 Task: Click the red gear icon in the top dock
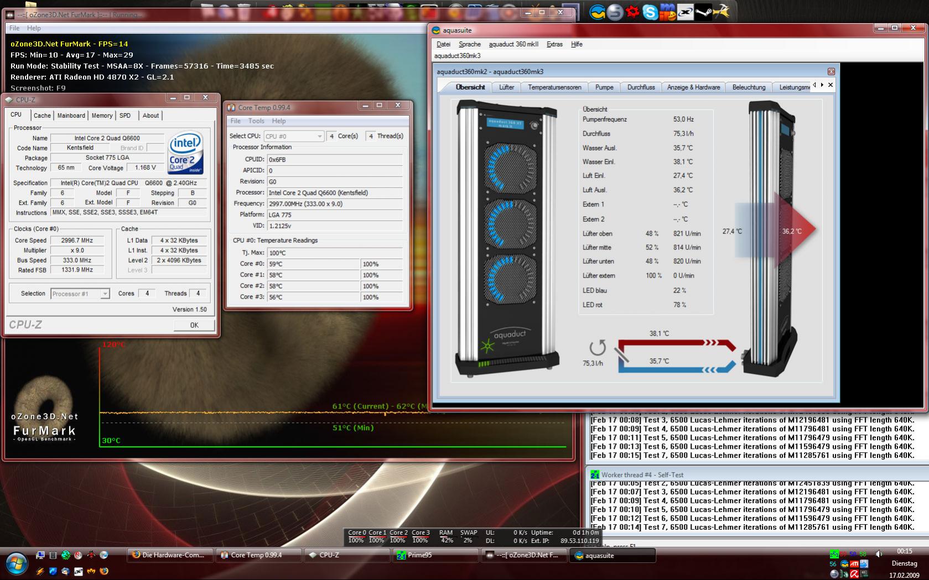[x=632, y=12]
